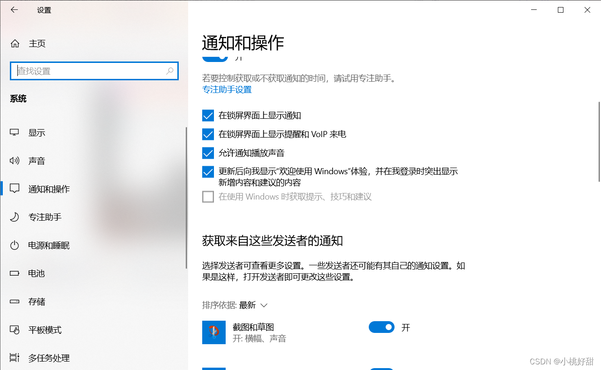Open 显示 settings page
Image resolution: width=601 pixels, height=370 pixels.
pyautogui.click(x=94, y=132)
